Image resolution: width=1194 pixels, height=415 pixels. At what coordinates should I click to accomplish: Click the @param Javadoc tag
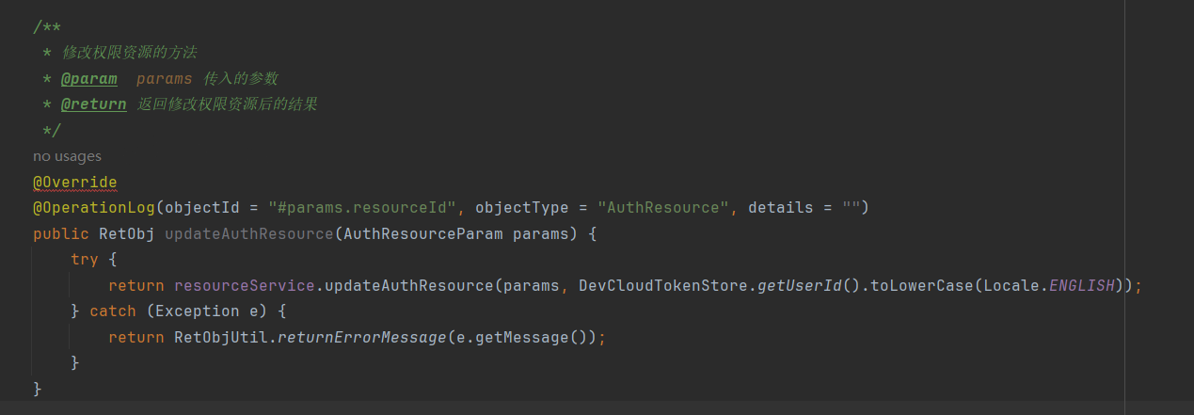[88, 78]
